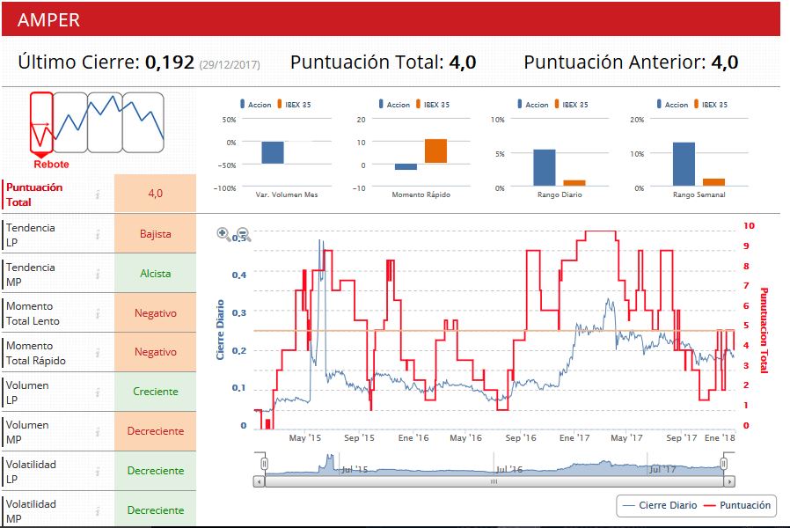Screen dimensions: 790x528
Task: Click the orange IBEX 35 bar in Rango Diario
Action: point(574,183)
